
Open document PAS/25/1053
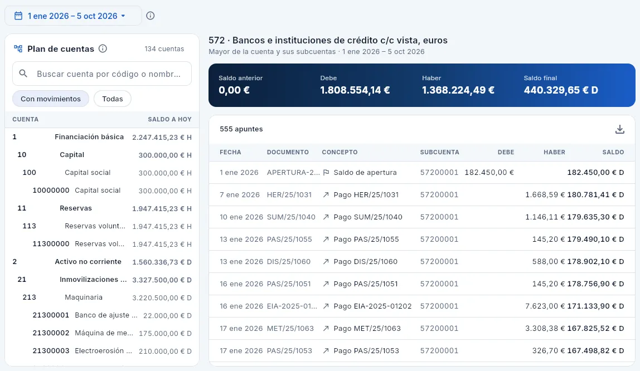click(289, 351)
